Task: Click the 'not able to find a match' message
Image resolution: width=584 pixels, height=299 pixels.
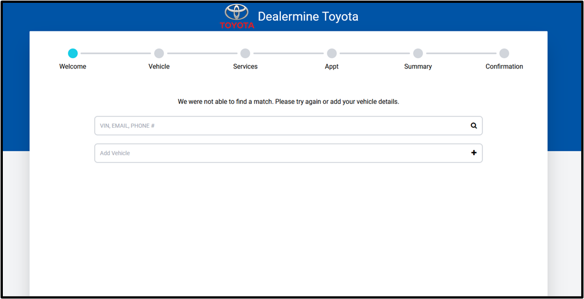Action: pyautogui.click(x=288, y=102)
